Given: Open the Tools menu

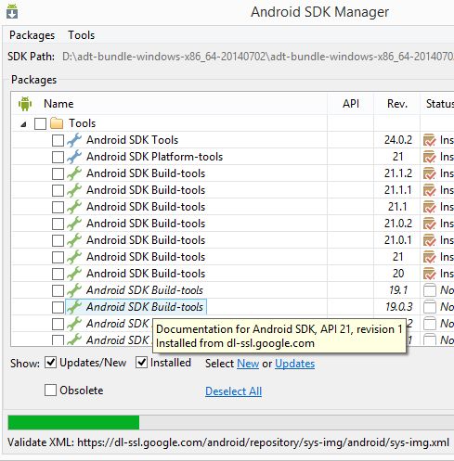Looking at the screenshot, I should (x=82, y=35).
